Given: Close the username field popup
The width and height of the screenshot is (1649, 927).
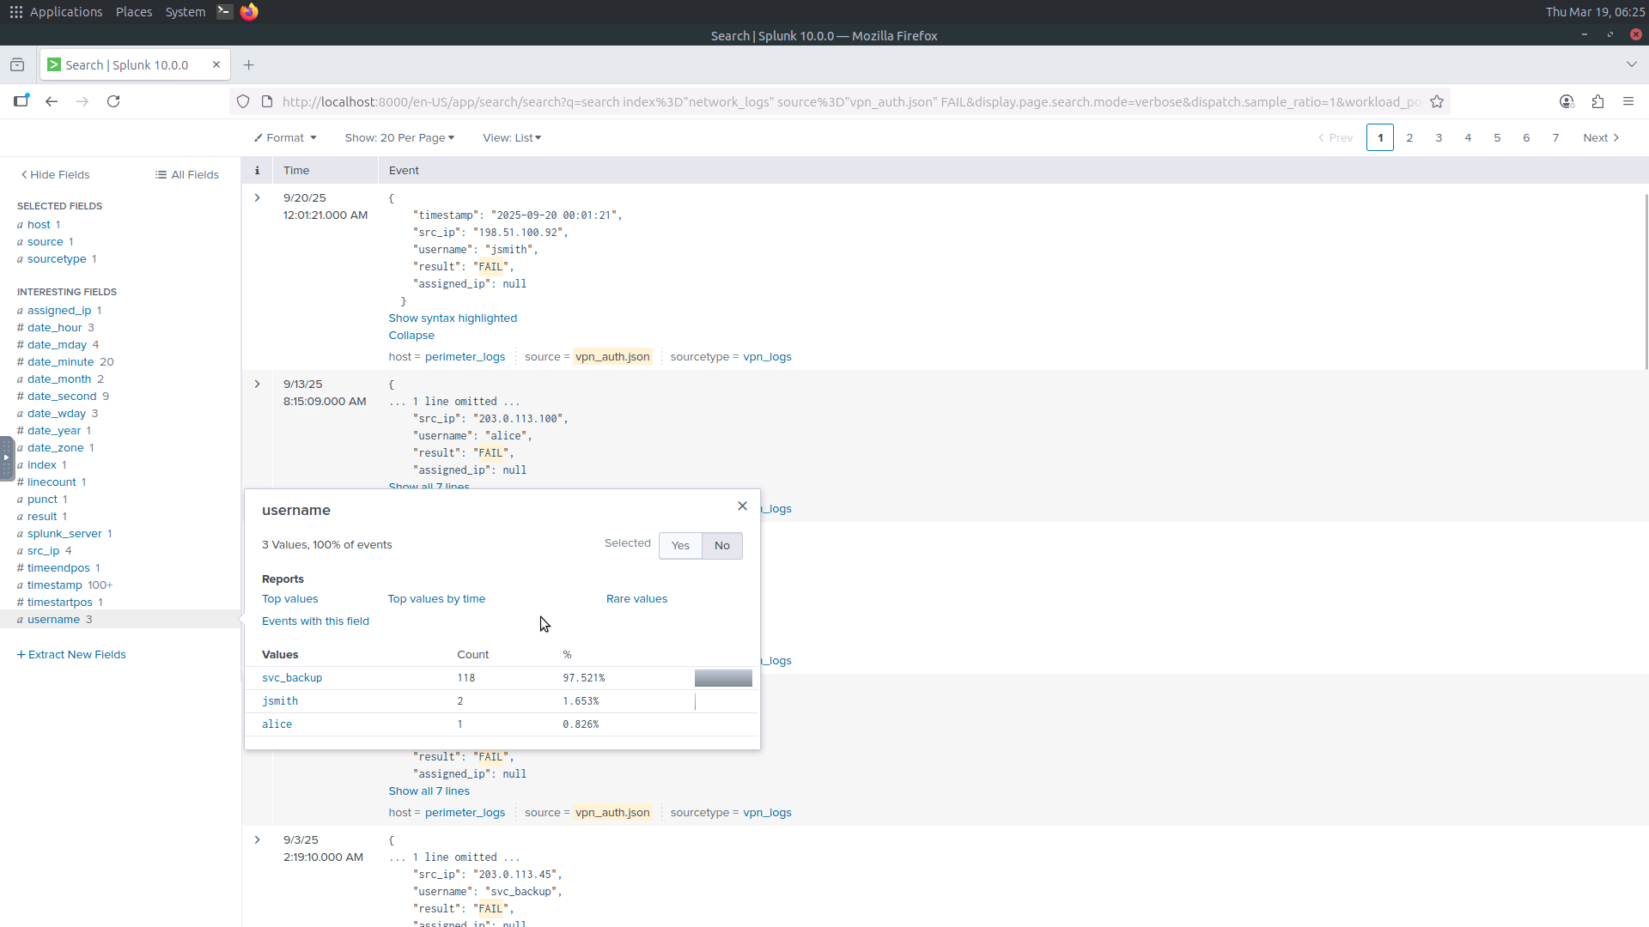Looking at the screenshot, I should (742, 506).
